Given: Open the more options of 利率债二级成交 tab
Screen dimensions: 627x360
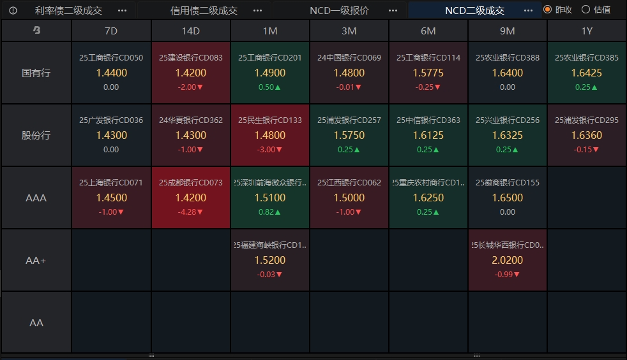Looking at the screenshot, I should [123, 10].
